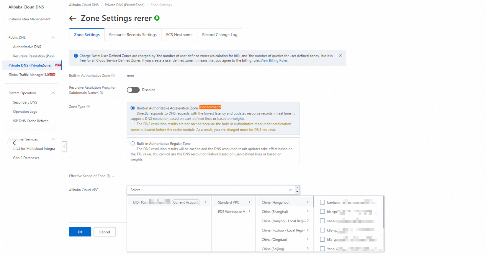Click the up stepper arrow on VPC select
486x255 pixels.
tap(297, 188)
